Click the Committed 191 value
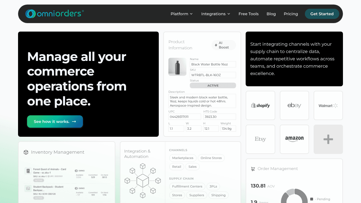361x203 pixels. tap(93, 195)
